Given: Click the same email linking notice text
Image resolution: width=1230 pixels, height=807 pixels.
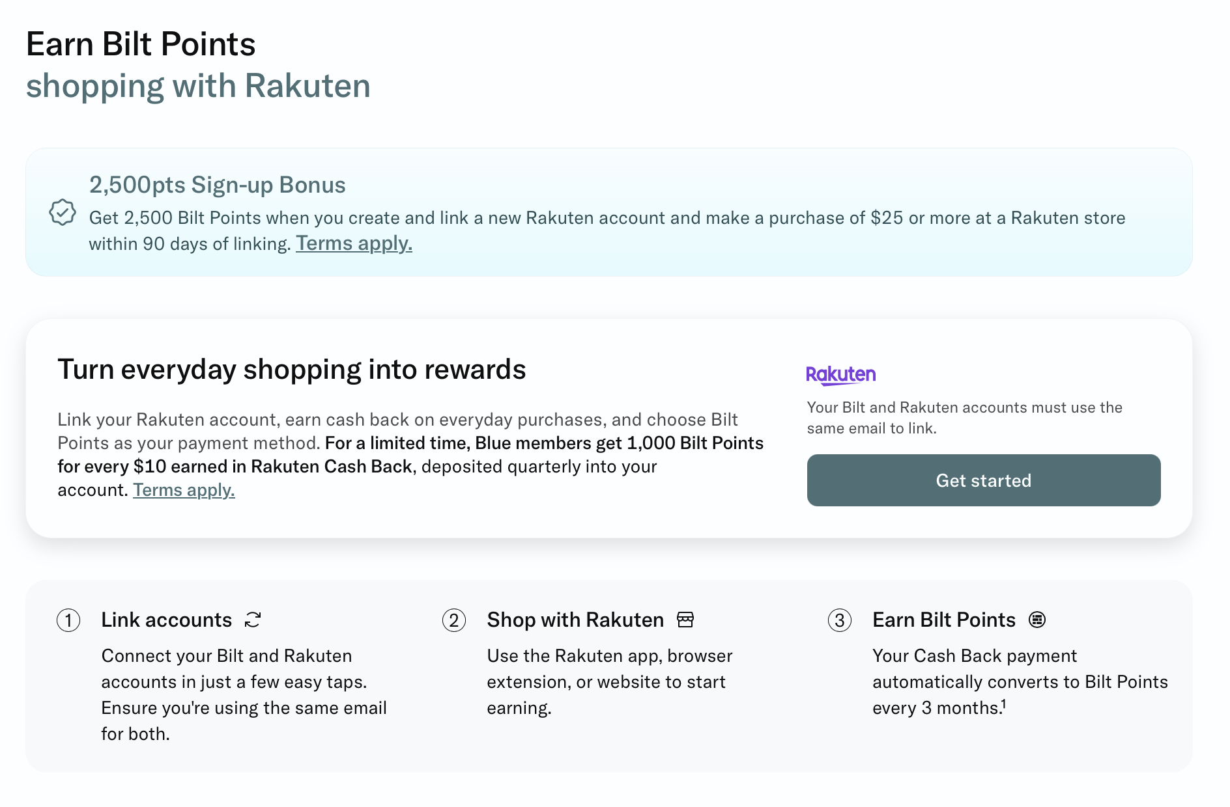Looking at the screenshot, I should pyautogui.click(x=964, y=418).
